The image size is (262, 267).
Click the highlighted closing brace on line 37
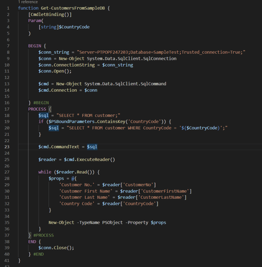coord(29,235)
